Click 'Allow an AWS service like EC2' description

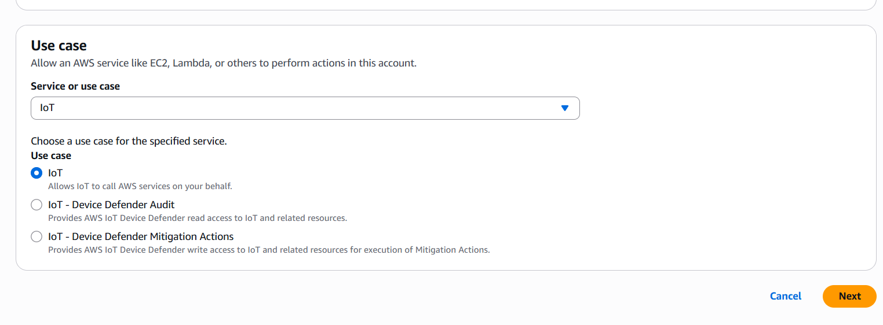[224, 63]
